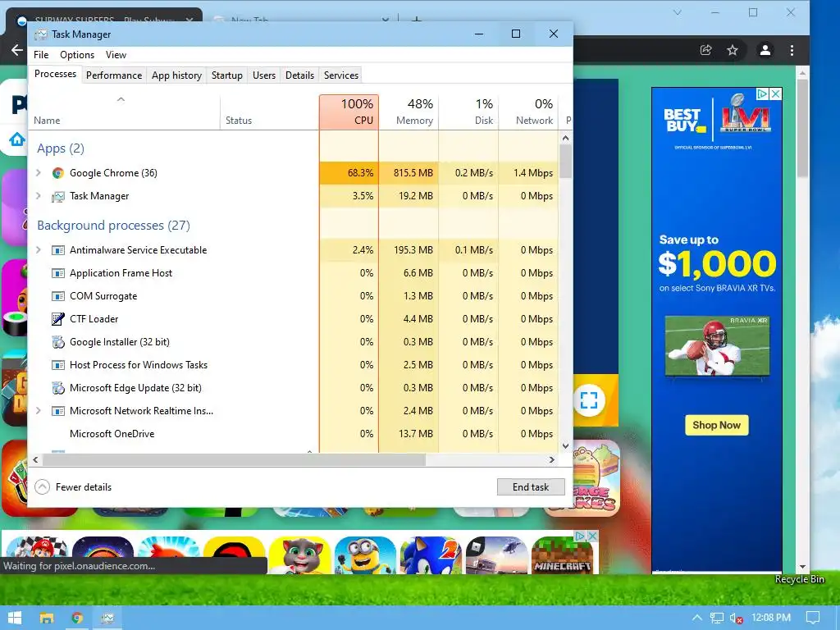The width and height of the screenshot is (840, 630).
Task: Switch to the Performance tab
Action: tap(114, 75)
